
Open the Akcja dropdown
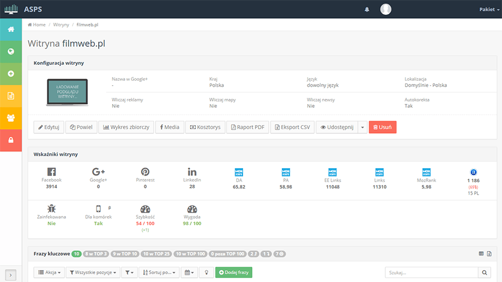click(x=49, y=272)
